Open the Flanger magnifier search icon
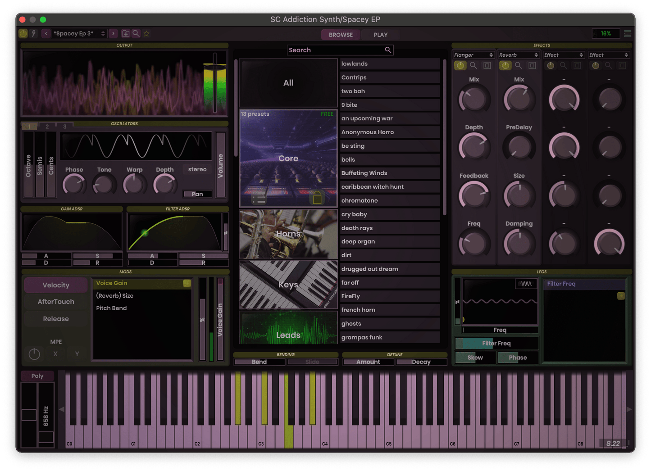Screen dimensions: 651x471 tap(473, 65)
